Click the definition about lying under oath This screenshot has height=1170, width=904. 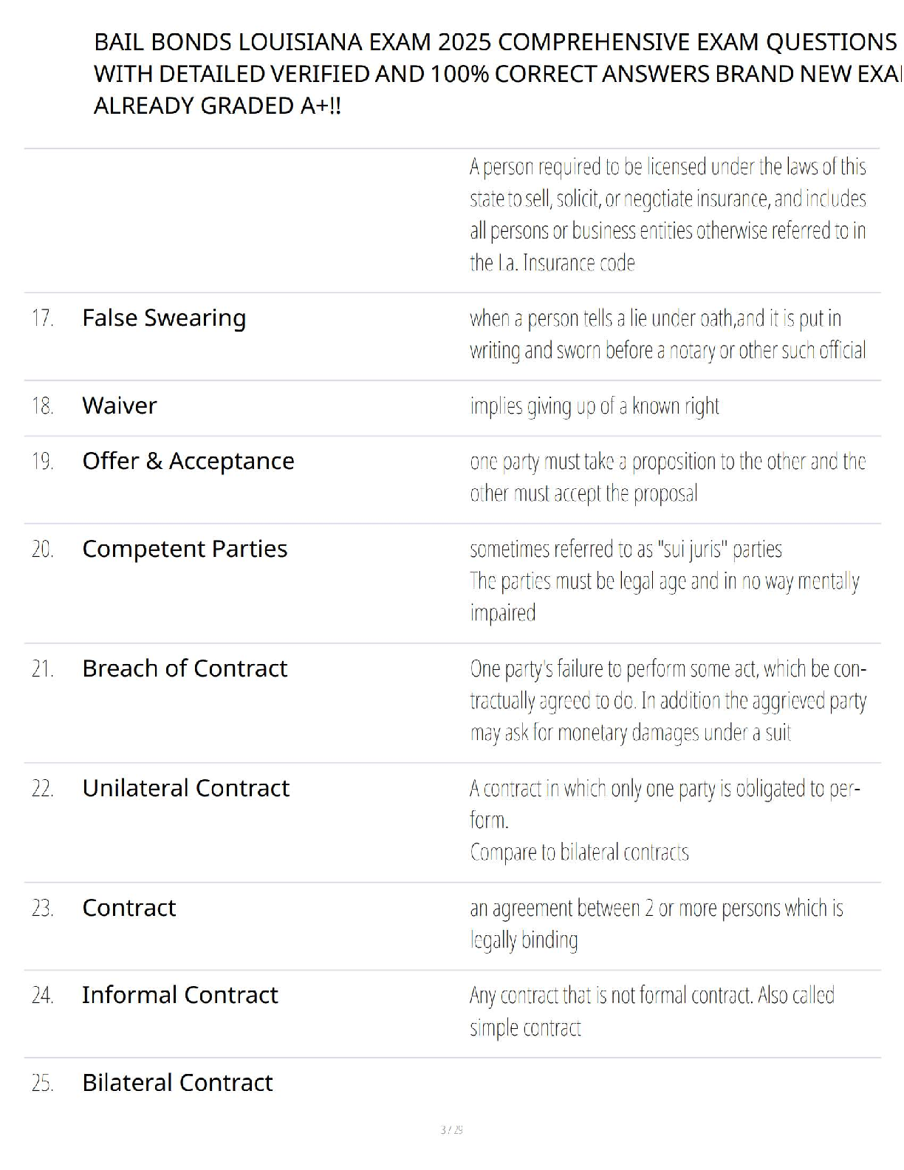pos(667,334)
